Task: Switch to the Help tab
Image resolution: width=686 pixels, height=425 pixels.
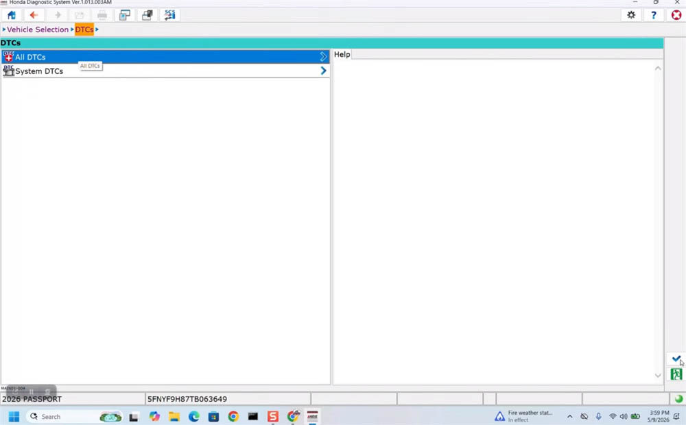Action: 342,54
